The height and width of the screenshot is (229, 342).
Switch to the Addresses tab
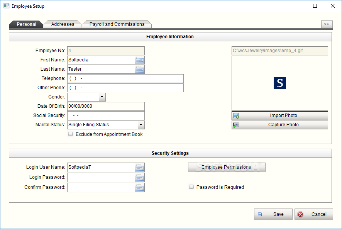[63, 24]
